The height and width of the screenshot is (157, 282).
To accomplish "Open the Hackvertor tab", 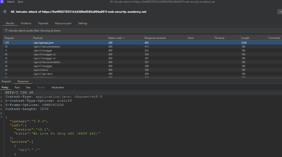I will pos(58,88).
